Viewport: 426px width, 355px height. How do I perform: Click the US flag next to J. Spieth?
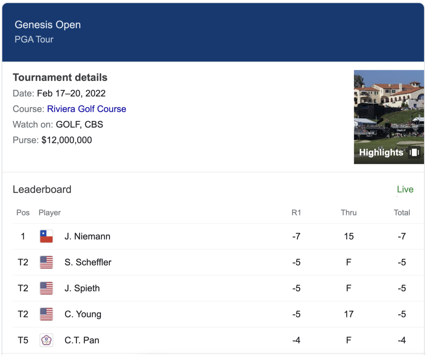pyautogui.click(x=47, y=288)
